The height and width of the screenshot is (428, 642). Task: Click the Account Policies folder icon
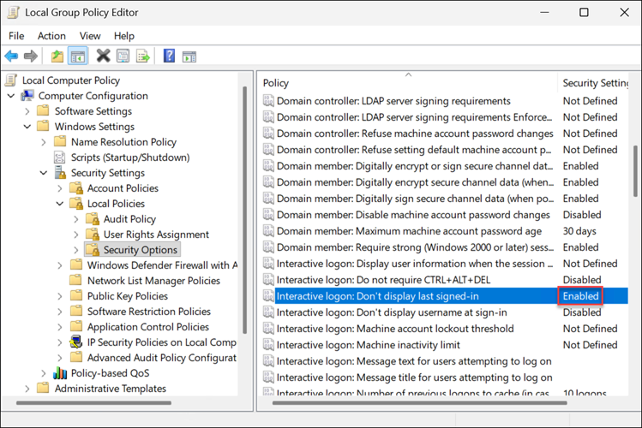[x=76, y=188]
